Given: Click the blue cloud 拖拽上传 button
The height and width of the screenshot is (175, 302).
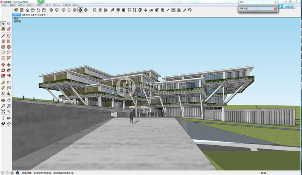Looking at the screenshot, I should pyautogui.click(x=287, y=6).
